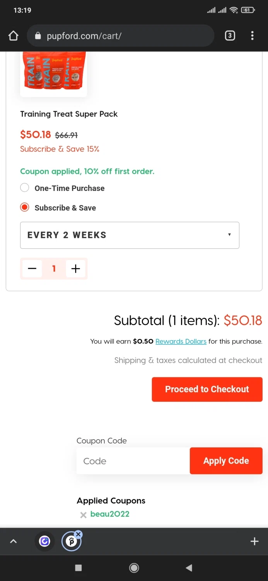Select the Subscribe & Save option
The image size is (268, 581).
click(25, 208)
